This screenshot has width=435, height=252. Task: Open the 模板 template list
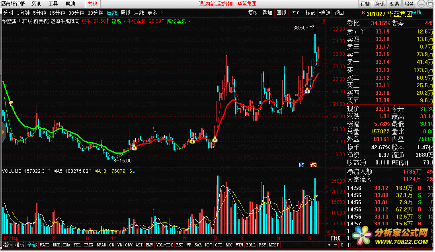tap(20, 245)
